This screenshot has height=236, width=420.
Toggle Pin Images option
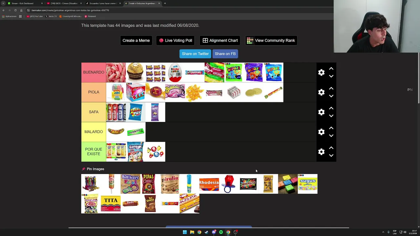[x=93, y=169]
